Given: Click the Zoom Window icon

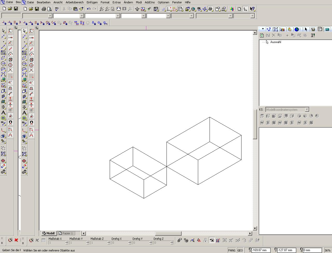Looking at the screenshot, I should (x=113, y=9).
